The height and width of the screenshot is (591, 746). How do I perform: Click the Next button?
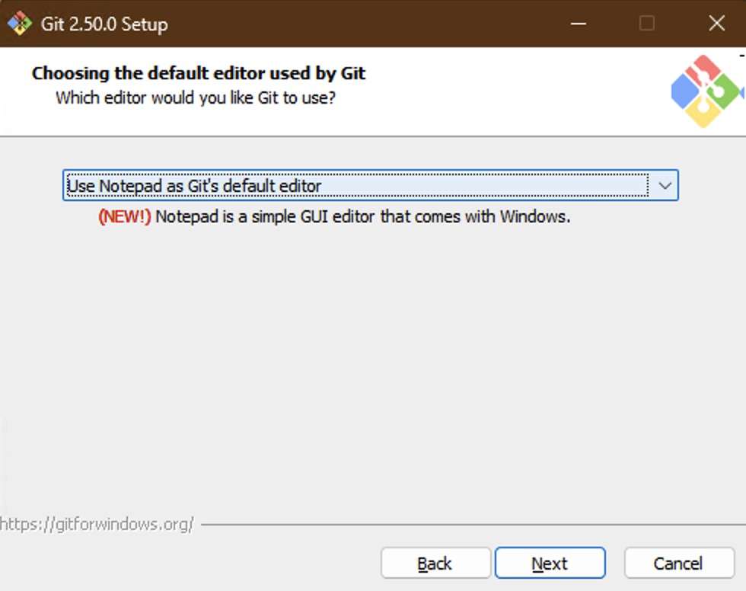coord(550,563)
